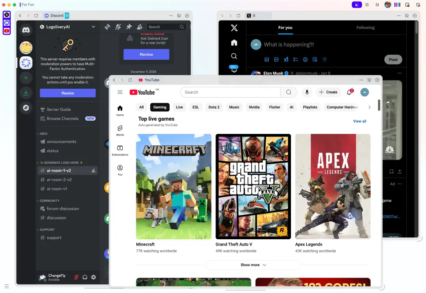
Task: Toggle channel notification mute in Discord header
Action: 118,27
